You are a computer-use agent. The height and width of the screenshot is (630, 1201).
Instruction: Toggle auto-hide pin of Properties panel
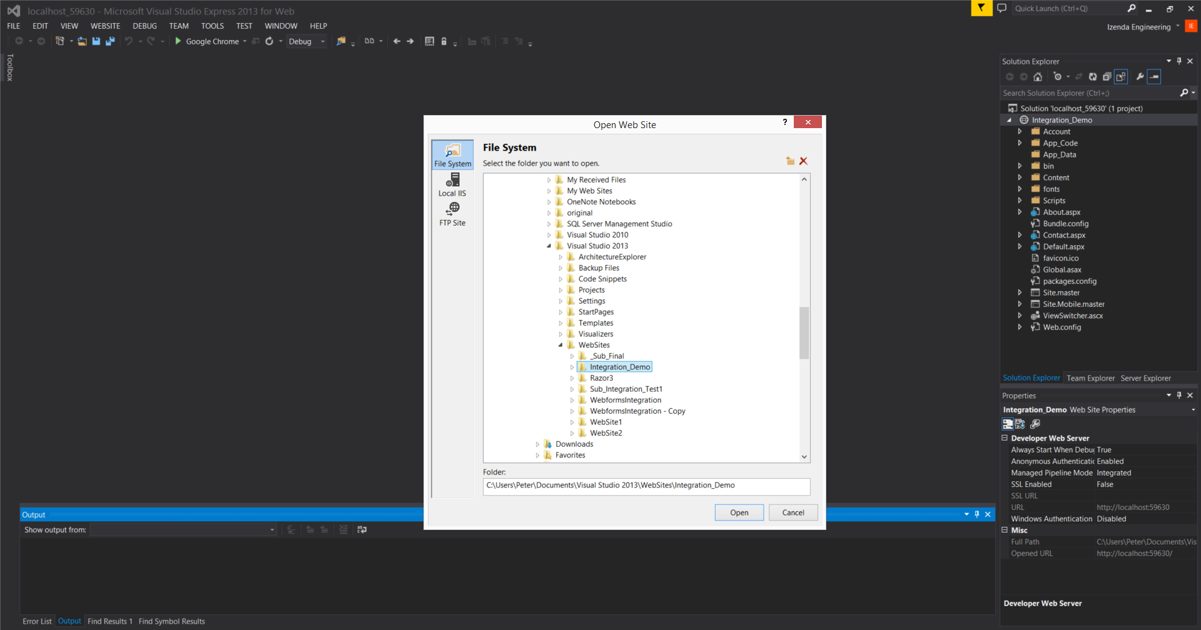coord(1179,396)
